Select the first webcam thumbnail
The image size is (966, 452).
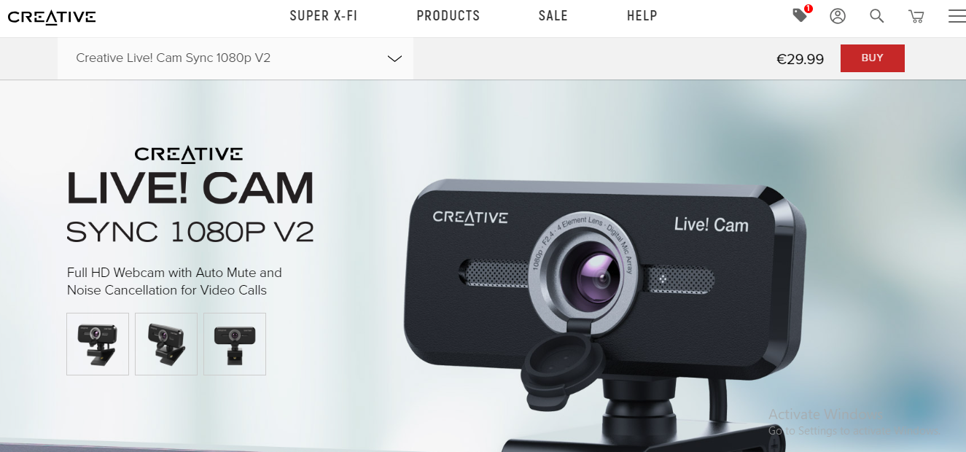click(98, 344)
